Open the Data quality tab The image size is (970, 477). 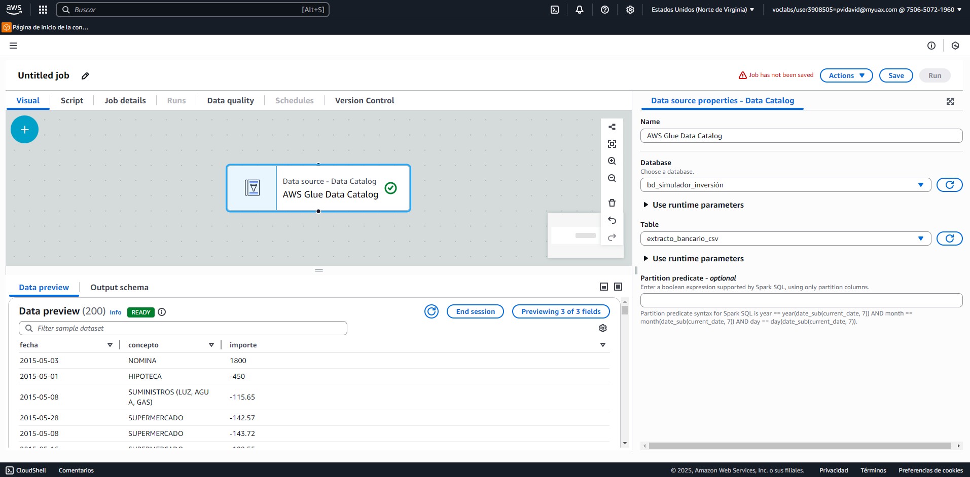(x=231, y=101)
